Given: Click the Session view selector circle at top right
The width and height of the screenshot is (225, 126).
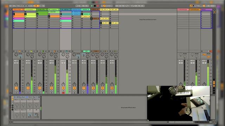Looking at the screenshot, I should [214, 9].
